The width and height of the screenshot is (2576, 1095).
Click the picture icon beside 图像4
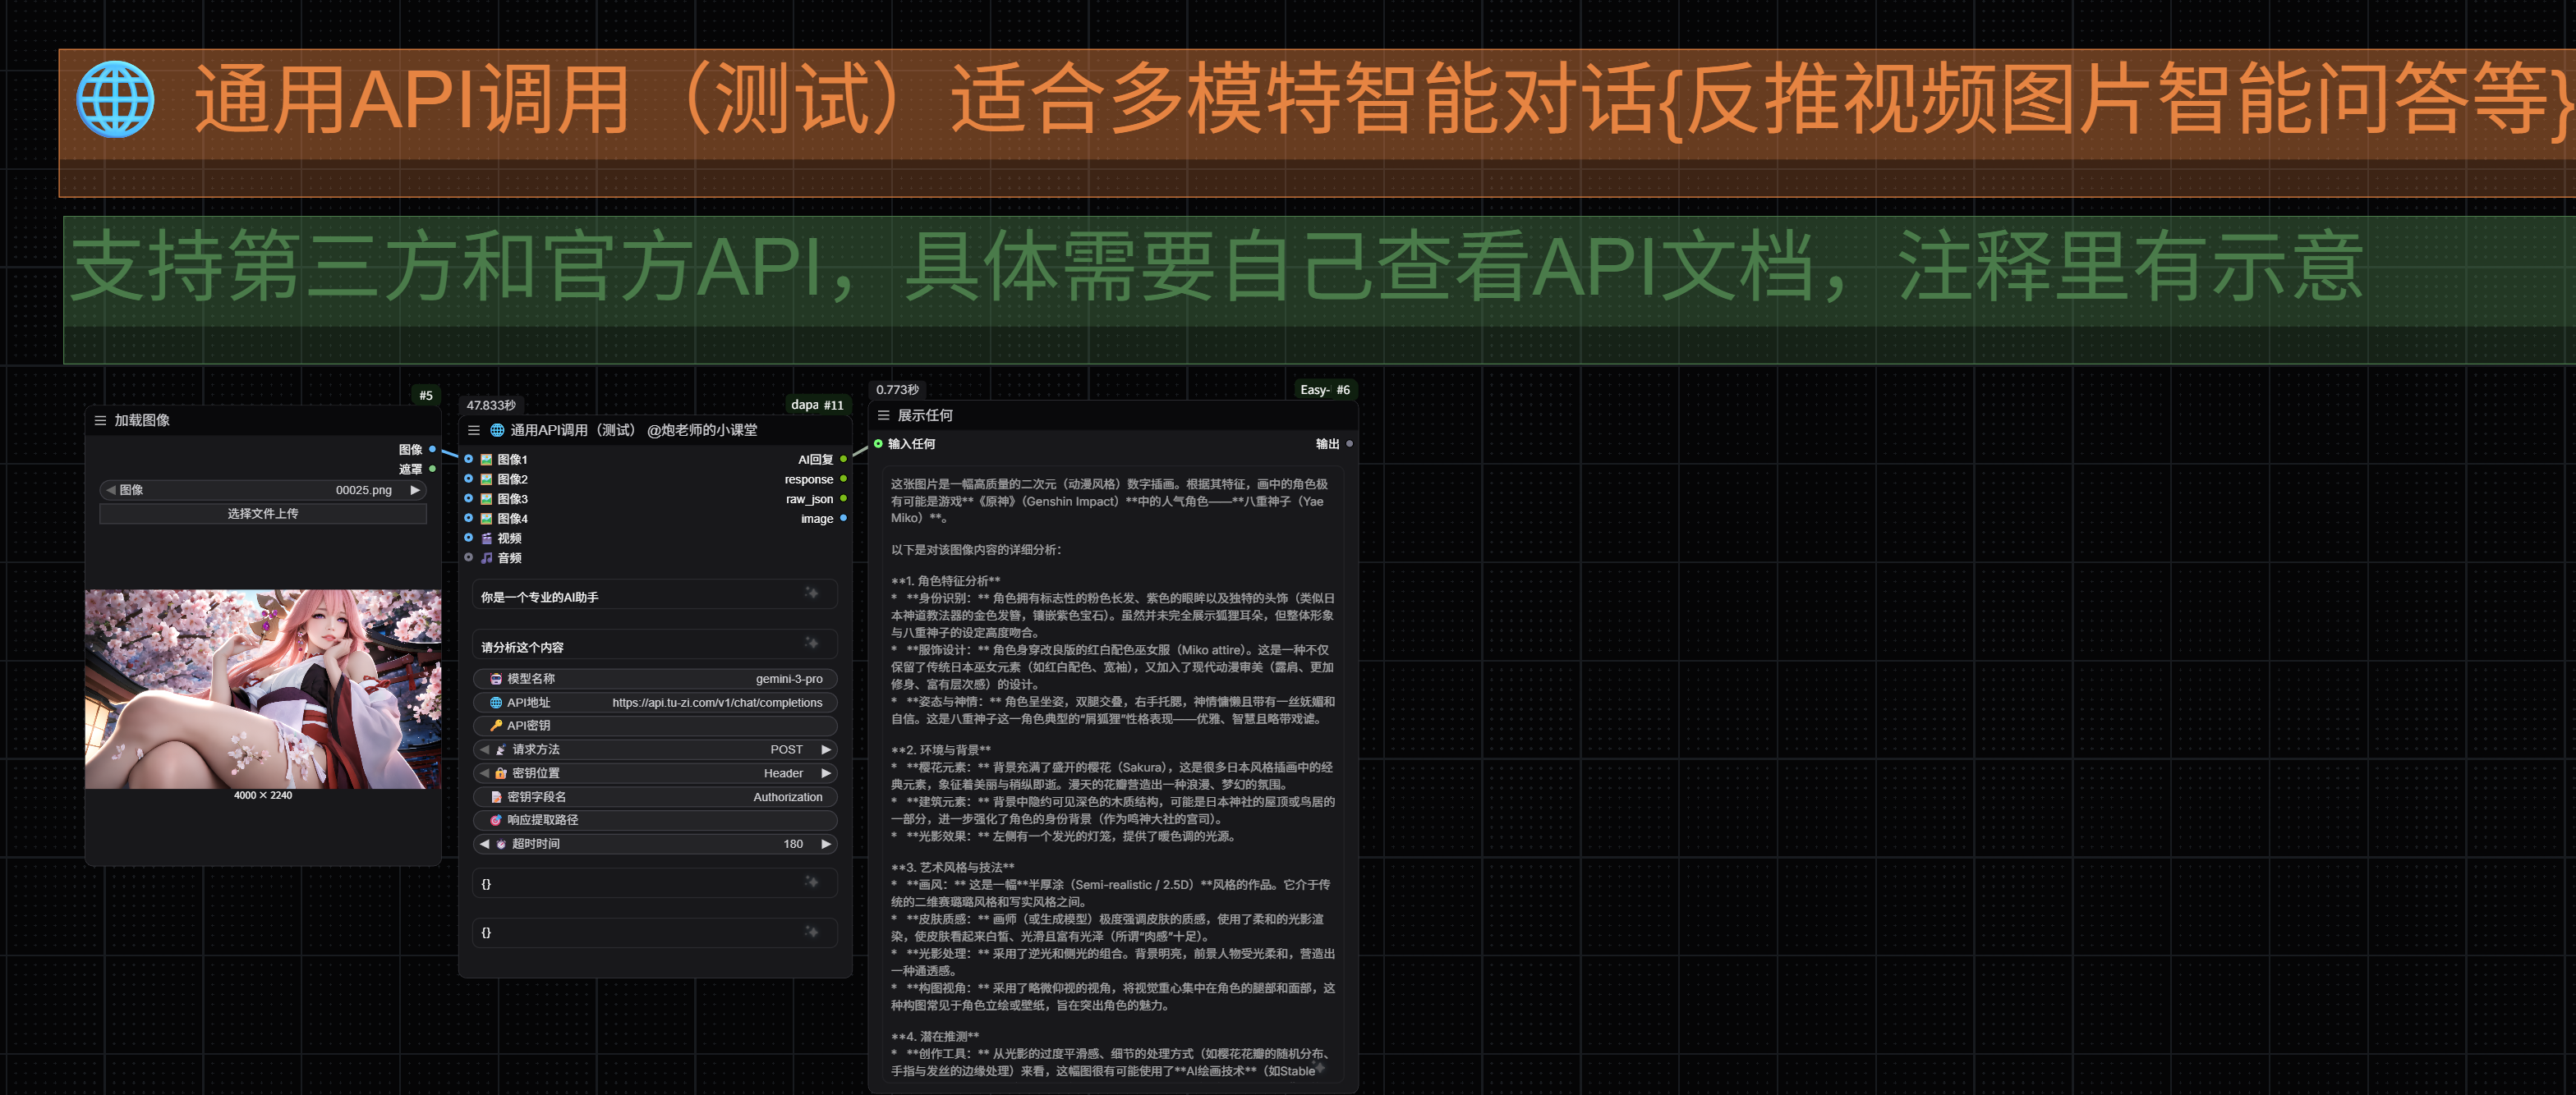[486, 519]
